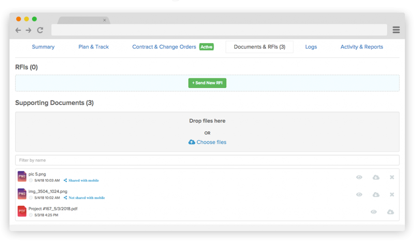Click the Not shared with mobile link

pos(87,198)
